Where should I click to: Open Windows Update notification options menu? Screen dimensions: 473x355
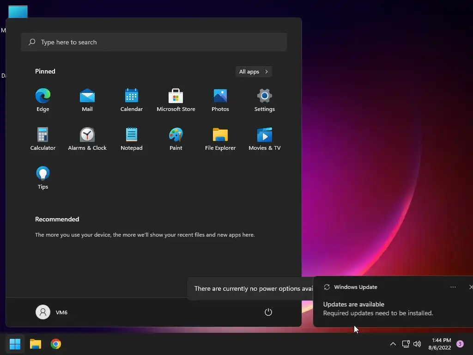pos(453,287)
